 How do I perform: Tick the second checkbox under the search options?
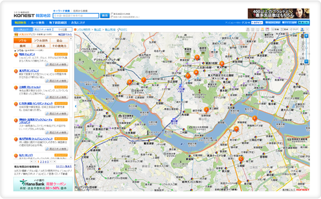(112, 17)
